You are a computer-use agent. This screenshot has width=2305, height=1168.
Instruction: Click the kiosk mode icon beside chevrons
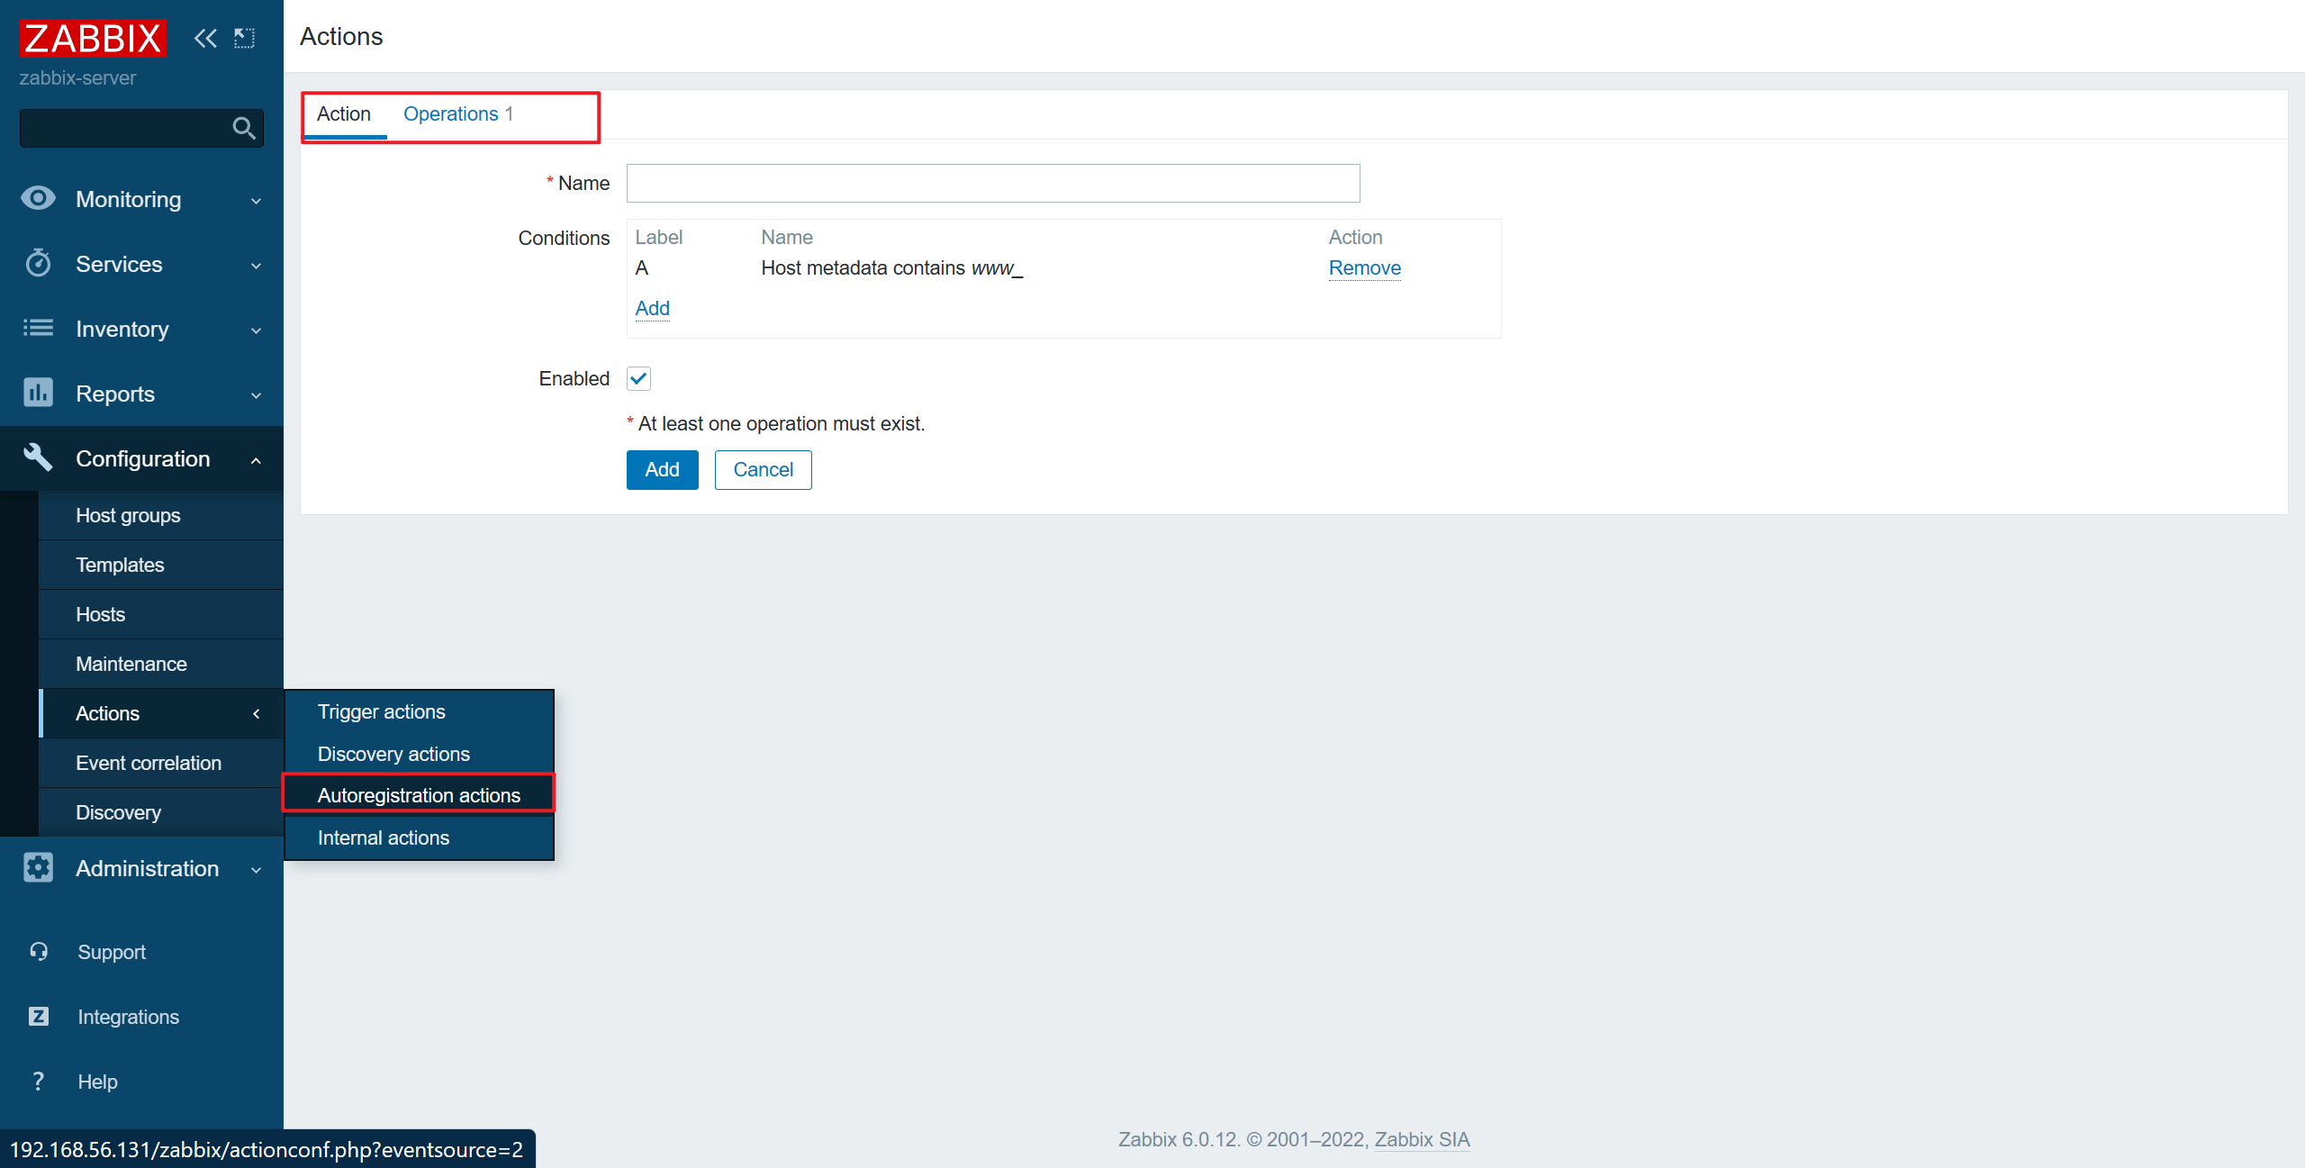[244, 38]
